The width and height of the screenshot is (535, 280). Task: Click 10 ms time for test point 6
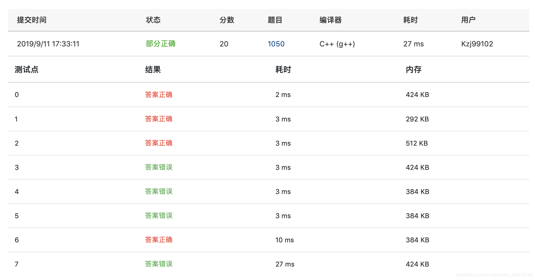[x=285, y=240]
